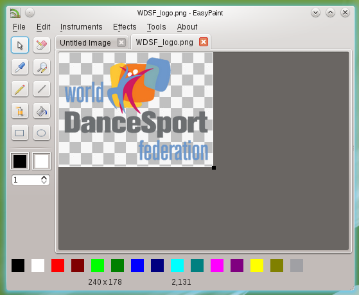Pick the dark green palette swatch
Viewport: 359px width, 295px height.
(x=118, y=265)
